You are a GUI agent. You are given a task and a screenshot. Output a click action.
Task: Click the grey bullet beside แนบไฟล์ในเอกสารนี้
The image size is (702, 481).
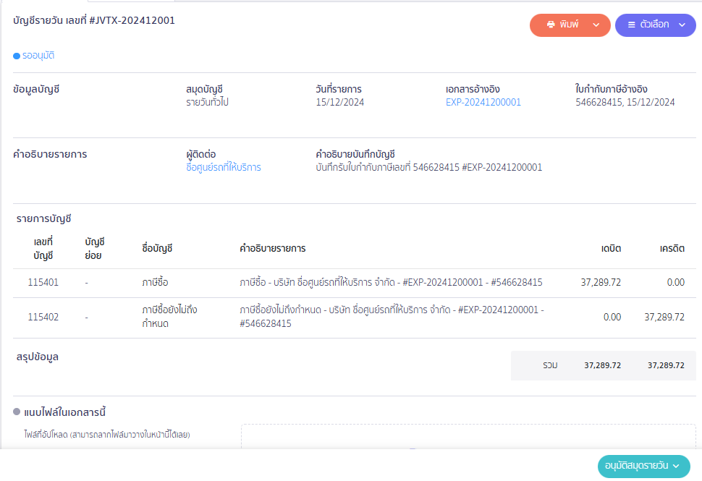click(x=17, y=412)
